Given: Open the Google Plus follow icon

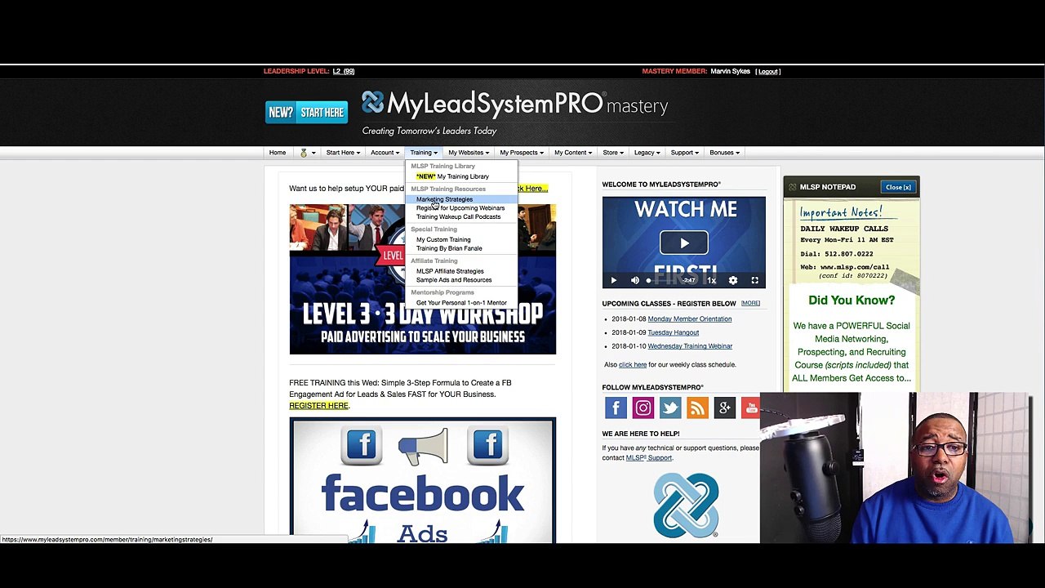Looking at the screenshot, I should coord(724,408).
